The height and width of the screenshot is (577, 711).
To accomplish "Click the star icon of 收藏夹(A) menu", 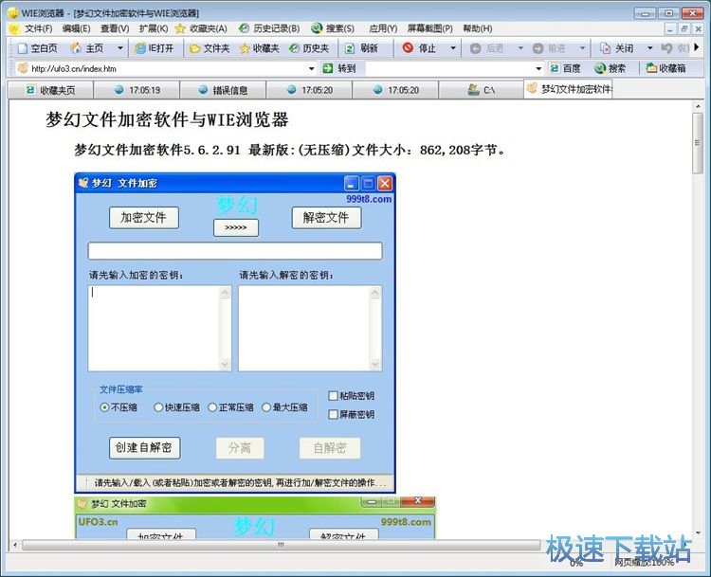I will click(180, 28).
